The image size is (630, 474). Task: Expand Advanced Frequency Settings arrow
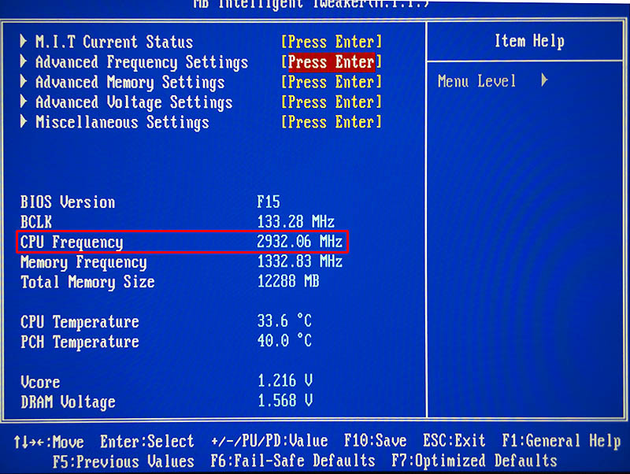click(24, 62)
